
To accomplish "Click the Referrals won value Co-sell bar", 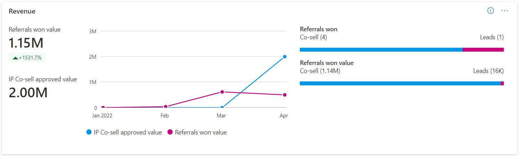I will pos(400,83).
